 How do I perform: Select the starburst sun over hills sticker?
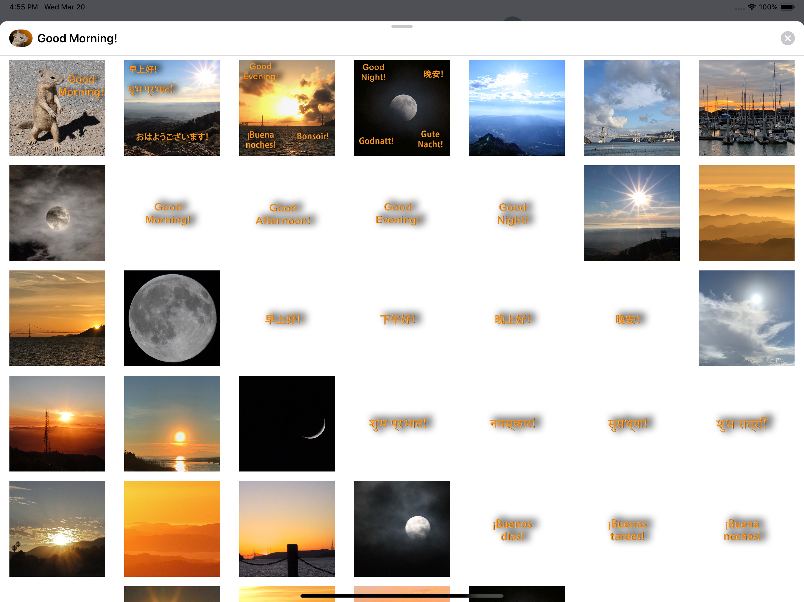(631, 213)
